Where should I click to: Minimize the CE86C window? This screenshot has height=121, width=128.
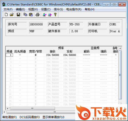pos(106,4)
